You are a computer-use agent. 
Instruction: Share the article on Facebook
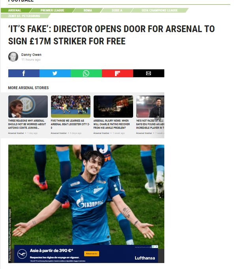pyautogui.click(x=24, y=73)
